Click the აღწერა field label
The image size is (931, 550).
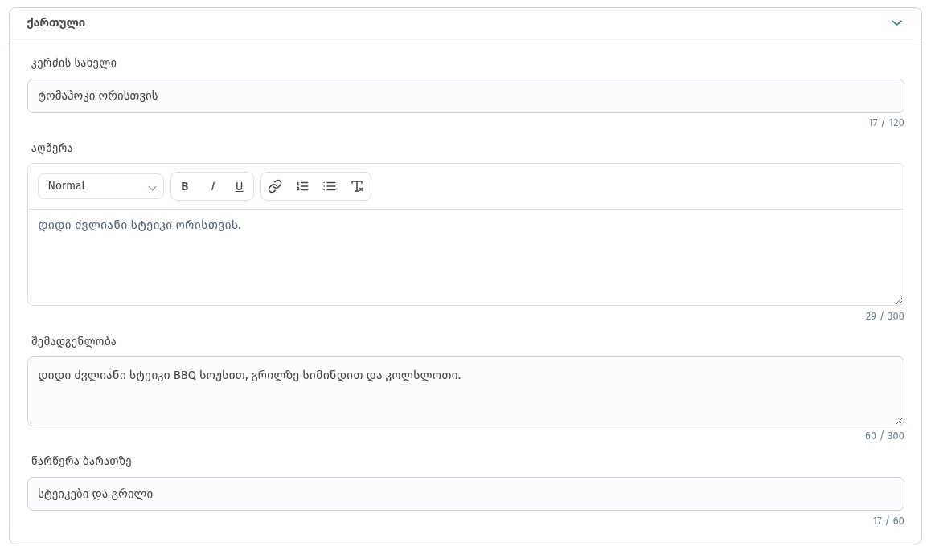pyautogui.click(x=51, y=149)
